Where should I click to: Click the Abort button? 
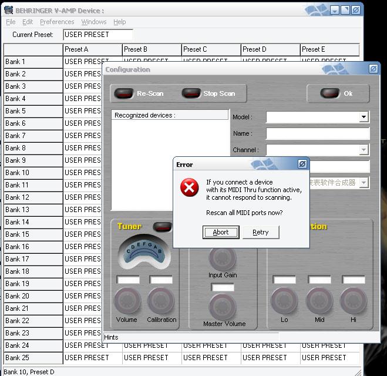(x=221, y=232)
